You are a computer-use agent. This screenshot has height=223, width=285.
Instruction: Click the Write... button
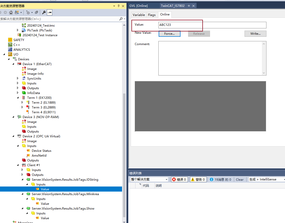[x=255, y=34]
